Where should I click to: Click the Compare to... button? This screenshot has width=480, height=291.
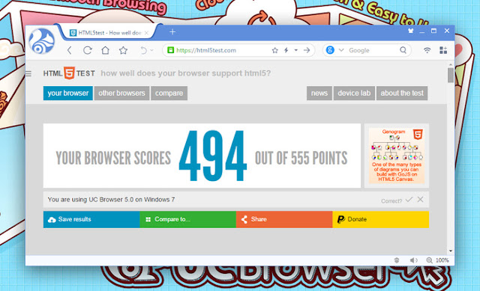[188, 219]
